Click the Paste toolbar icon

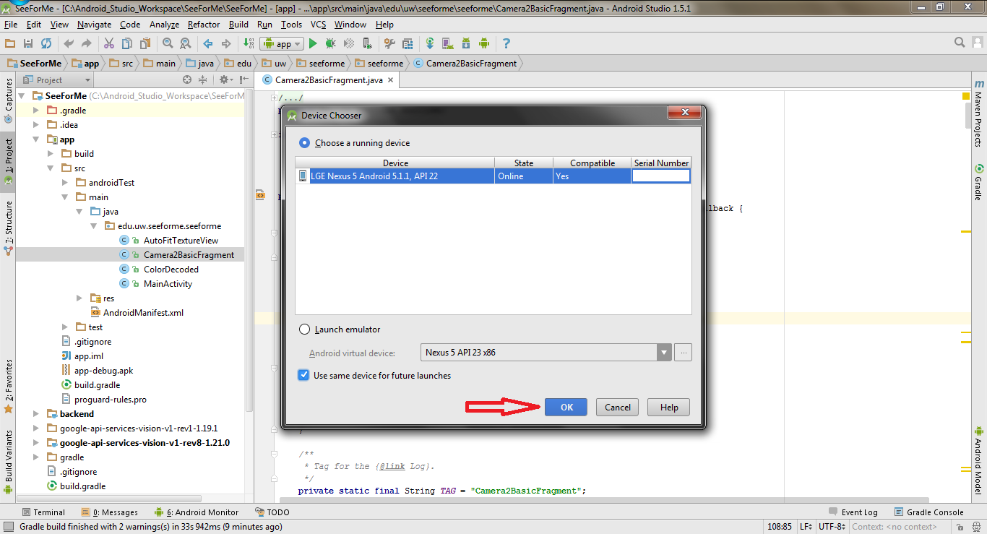coord(145,43)
